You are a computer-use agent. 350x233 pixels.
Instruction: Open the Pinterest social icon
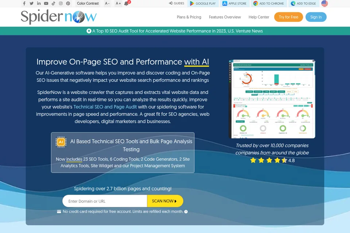pos(68,3)
